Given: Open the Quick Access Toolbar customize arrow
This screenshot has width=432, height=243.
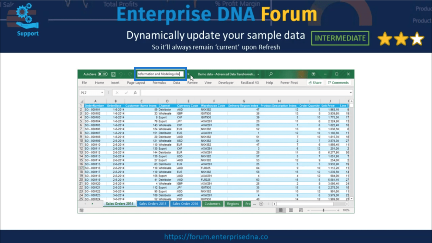Looking at the screenshot, I should pos(188,74).
